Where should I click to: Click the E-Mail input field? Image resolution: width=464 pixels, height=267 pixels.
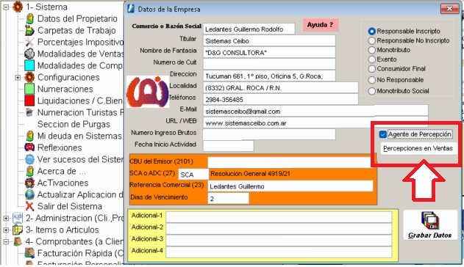pos(315,111)
